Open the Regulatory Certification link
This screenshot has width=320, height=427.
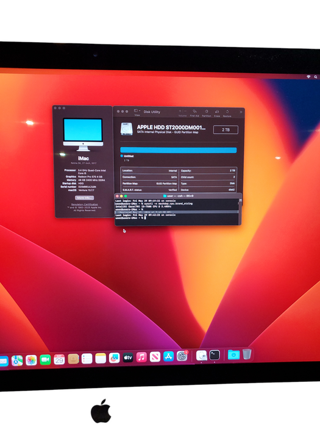click(85, 204)
